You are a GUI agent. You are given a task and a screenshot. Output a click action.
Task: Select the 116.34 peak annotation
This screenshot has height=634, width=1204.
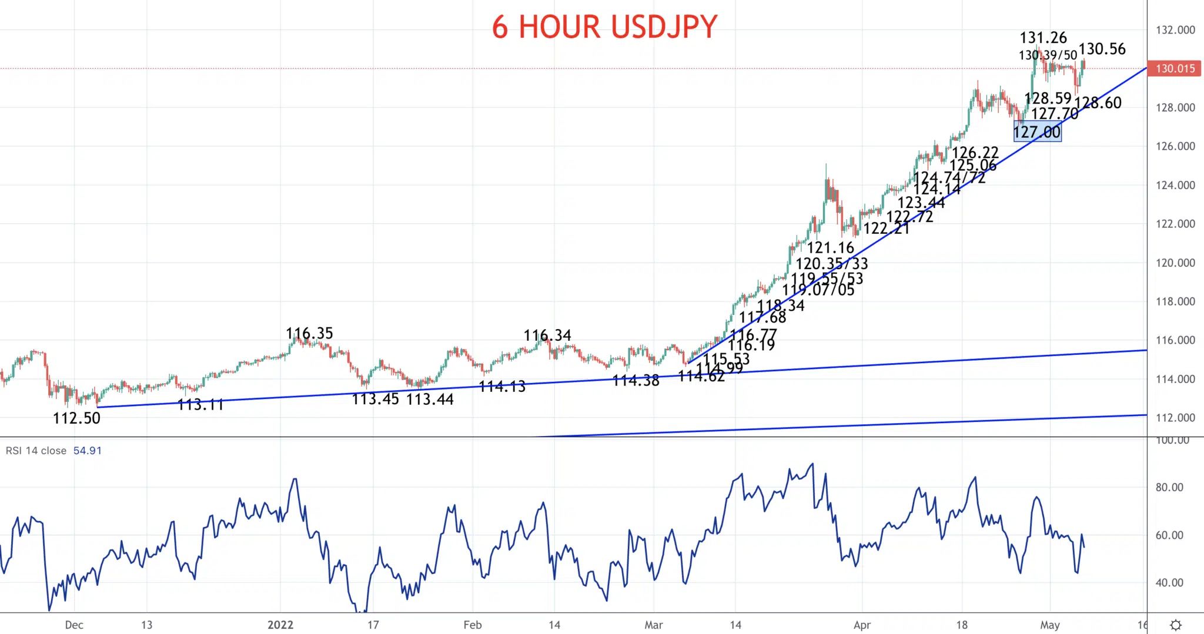point(547,336)
